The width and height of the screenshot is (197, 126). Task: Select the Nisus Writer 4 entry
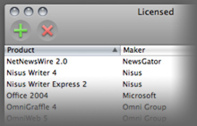pos(32,73)
